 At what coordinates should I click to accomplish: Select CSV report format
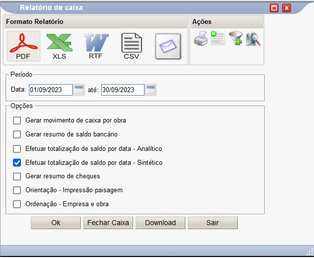coord(132,46)
